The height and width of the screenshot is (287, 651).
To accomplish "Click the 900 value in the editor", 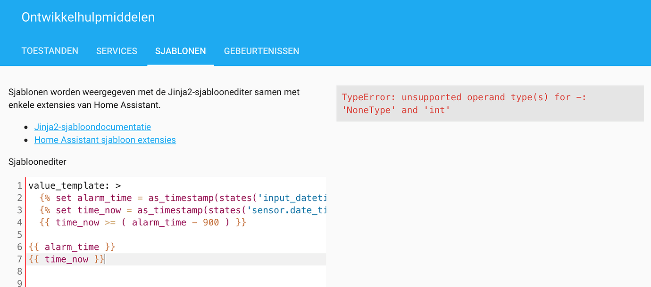I will 211,222.
